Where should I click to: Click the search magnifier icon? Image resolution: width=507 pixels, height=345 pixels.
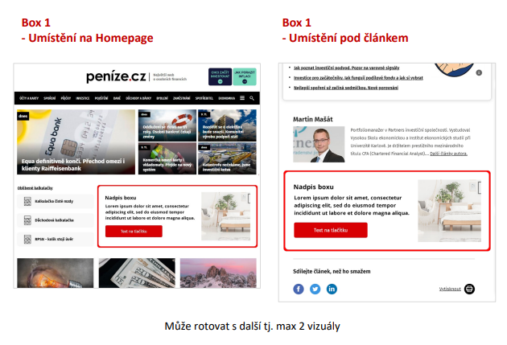tap(252, 98)
